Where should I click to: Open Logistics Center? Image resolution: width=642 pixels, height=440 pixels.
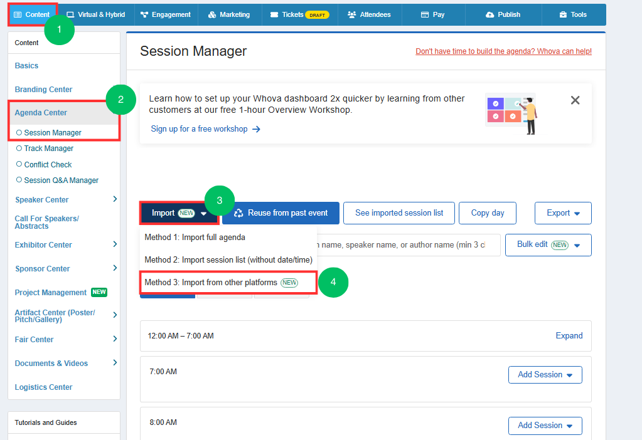(43, 387)
